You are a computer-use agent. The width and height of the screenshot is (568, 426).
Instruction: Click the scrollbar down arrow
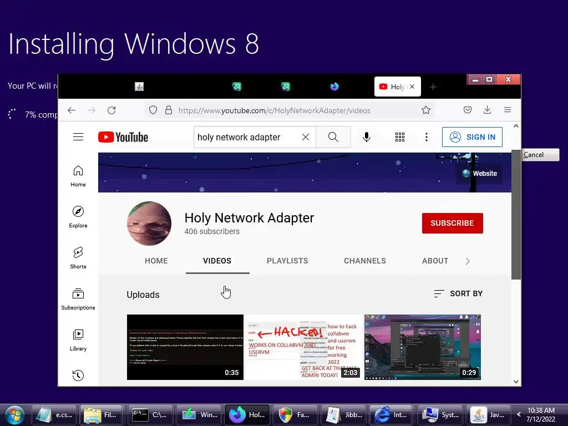[516, 382]
